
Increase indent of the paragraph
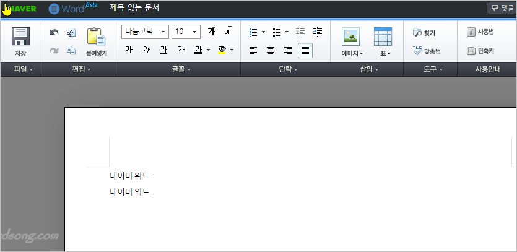[x=318, y=32]
